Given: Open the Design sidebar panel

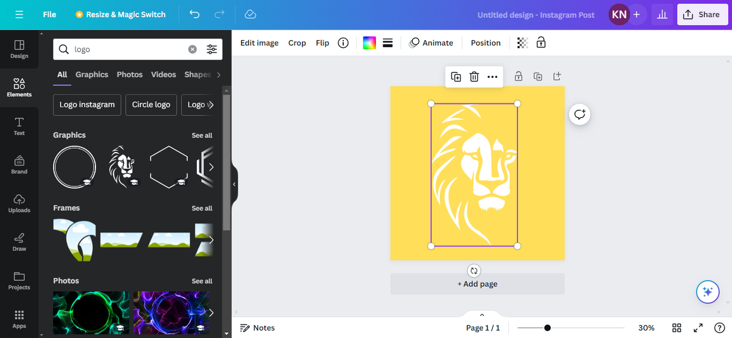Looking at the screenshot, I should (19, 49).
